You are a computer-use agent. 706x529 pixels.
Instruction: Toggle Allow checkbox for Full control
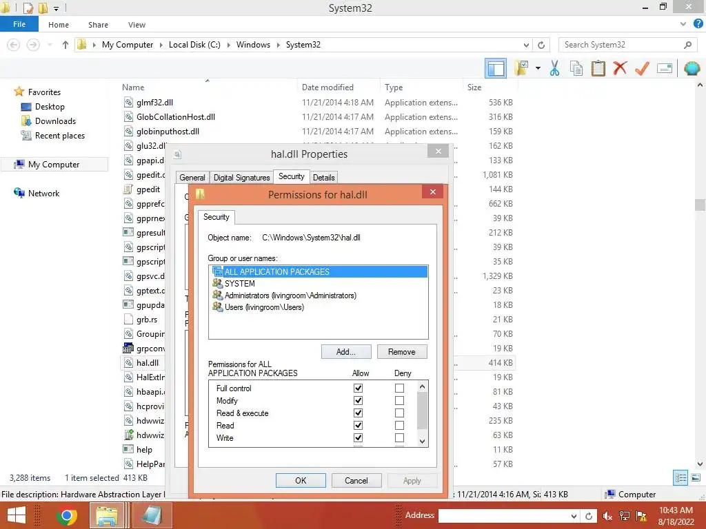click(x=358, y=388)
